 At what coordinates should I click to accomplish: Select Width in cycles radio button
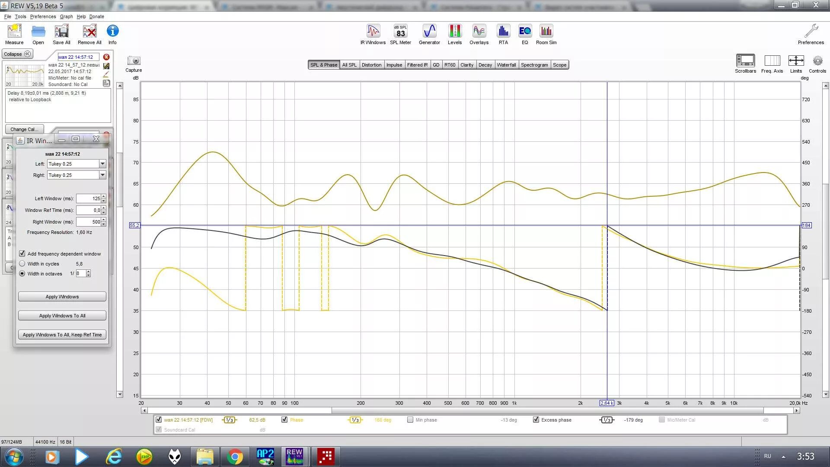pos(22,264)
